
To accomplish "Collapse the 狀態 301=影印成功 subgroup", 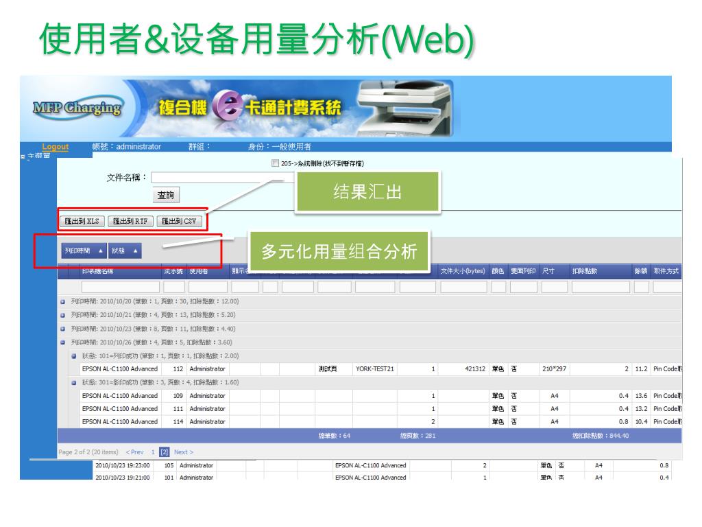I will coord(74,383).
